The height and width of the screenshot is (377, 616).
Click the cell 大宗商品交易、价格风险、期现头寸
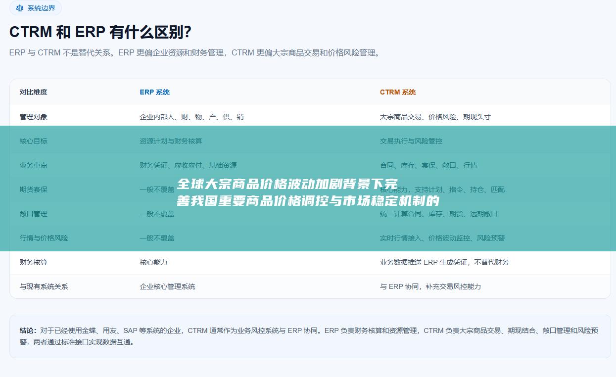[435, 117]
